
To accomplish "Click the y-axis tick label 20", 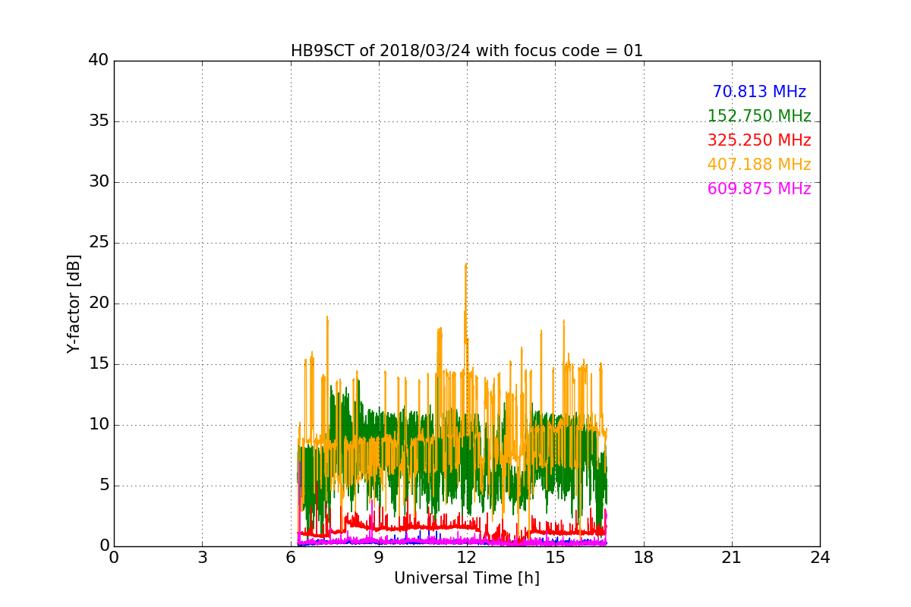I will point(99,303).
